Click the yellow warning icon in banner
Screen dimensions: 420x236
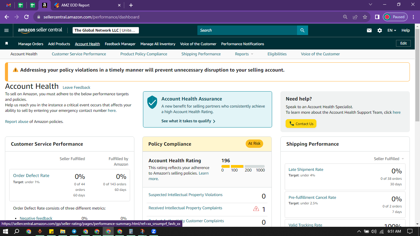[15, 70]
